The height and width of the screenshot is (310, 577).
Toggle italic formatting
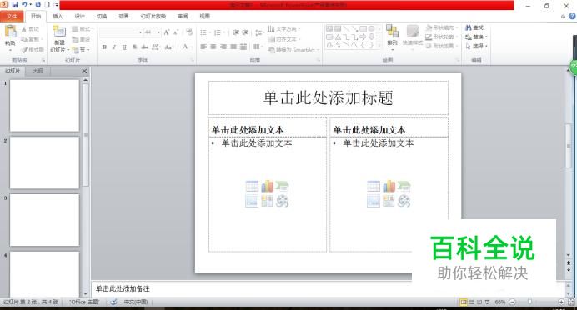click(114, 47)
